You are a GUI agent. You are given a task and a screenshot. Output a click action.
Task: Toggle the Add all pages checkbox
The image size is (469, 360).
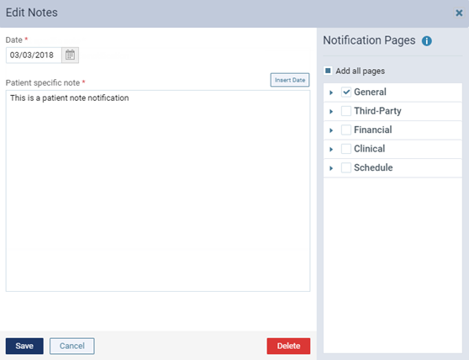click(328, 71)
